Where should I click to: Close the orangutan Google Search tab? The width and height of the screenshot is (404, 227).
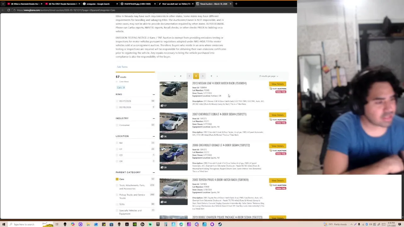[x=117, y=4]
